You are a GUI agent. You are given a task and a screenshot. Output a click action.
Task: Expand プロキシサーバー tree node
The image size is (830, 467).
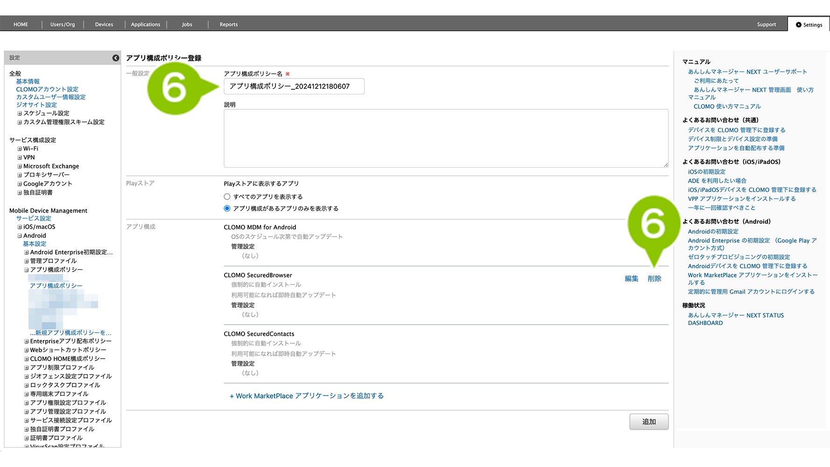(x=20, y=175)
